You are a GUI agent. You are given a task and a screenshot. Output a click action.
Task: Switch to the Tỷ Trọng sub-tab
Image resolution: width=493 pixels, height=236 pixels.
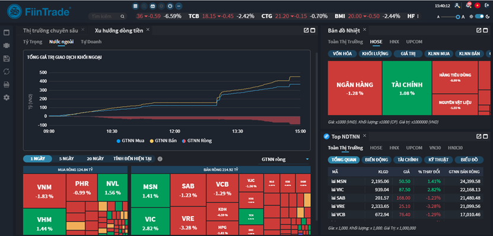click(33, 42)
